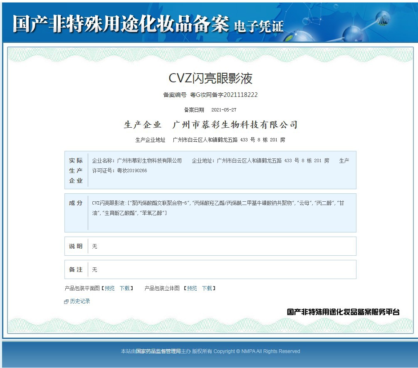Click the 说明 row label
This screenshot has height=368, width=418.
click(76, 246)
